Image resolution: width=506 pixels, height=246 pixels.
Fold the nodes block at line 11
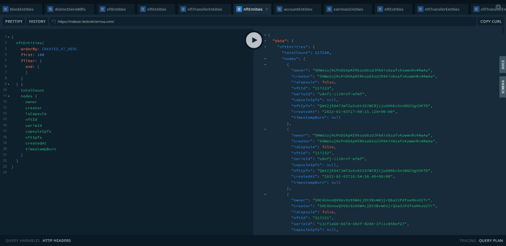(9, 96)
